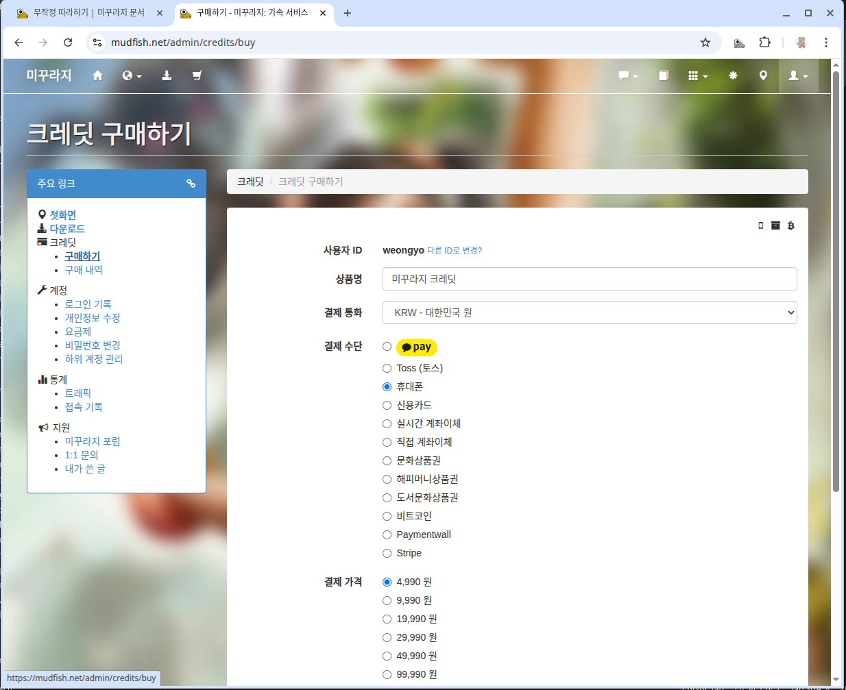Go back with browser back arrow
Image resolution: width=846 pixels, height=690 pixels.
tap(19, 42)
